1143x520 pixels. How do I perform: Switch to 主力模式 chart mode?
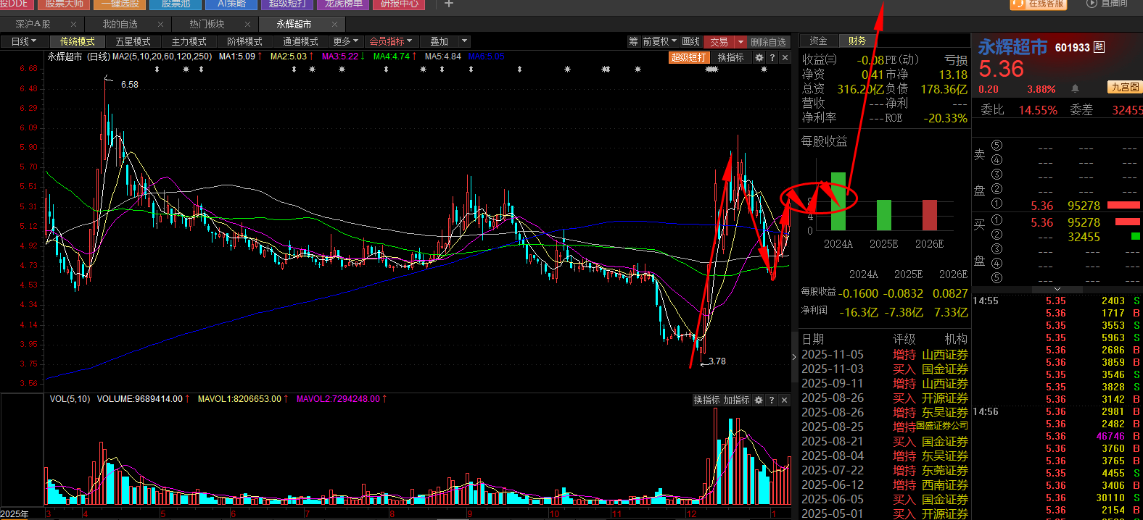189,41
